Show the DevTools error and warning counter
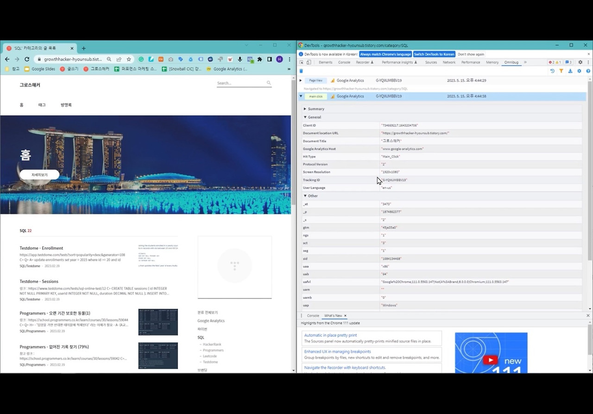 [x=555, y=62]
